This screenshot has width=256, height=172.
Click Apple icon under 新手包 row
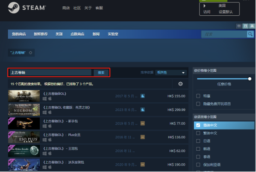[x=50, y=126]
